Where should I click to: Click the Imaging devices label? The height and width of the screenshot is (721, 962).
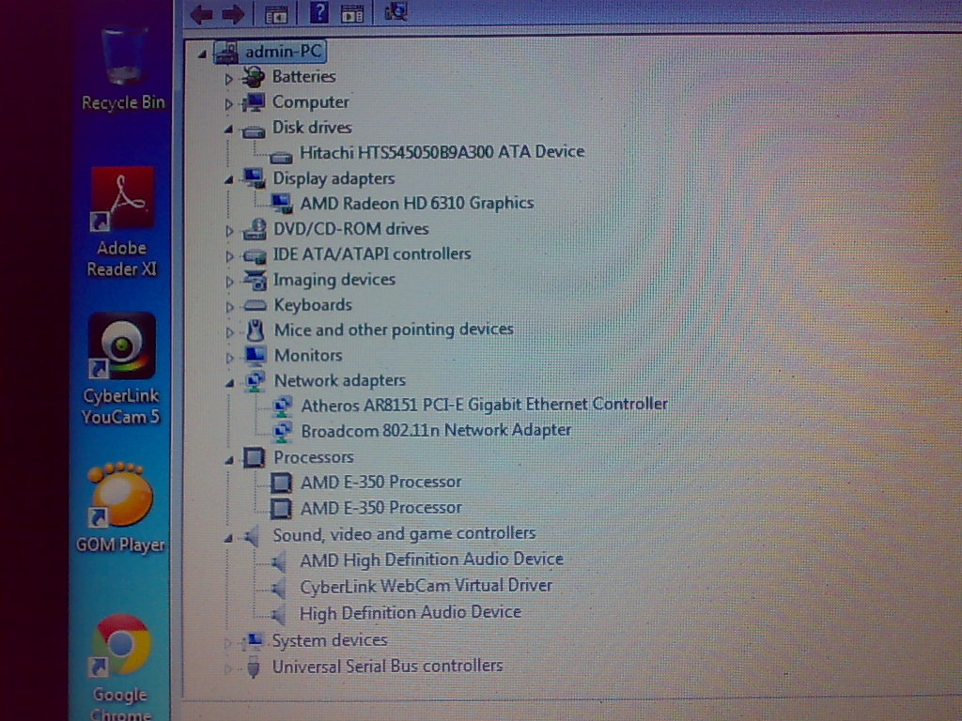(334, 280)
